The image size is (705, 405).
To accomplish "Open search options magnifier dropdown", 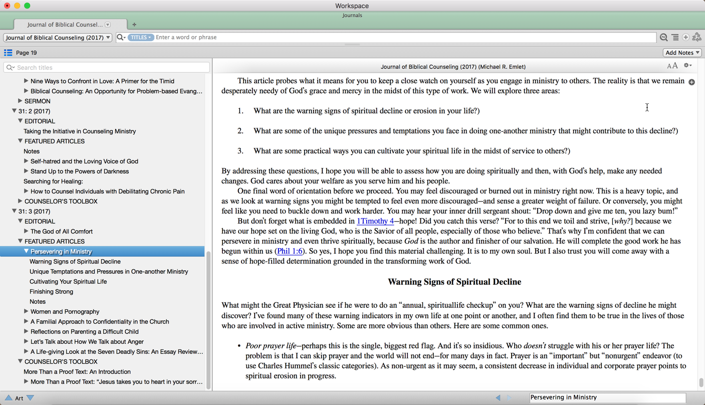I will click(121, 38).
